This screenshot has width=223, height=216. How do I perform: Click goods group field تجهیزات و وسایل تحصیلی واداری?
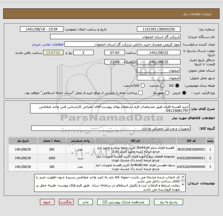111,128
